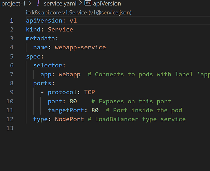210x171 pixels.
Task: Place cursor on the kind key
Action: pyautogui.click(x=33, y=29)
